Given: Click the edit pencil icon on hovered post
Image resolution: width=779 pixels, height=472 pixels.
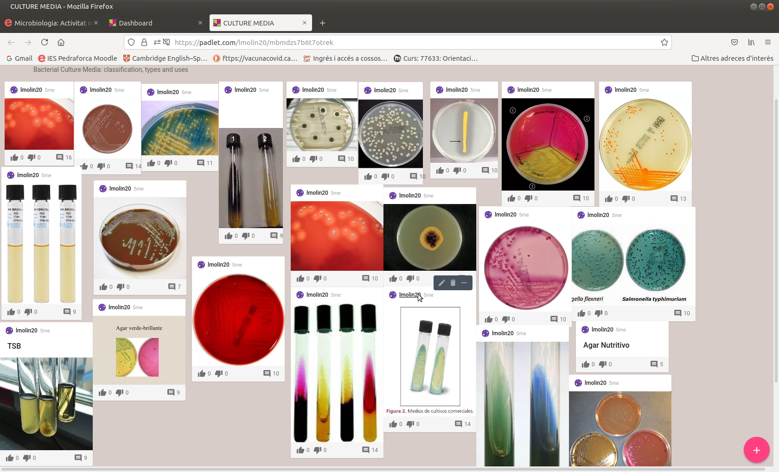Looking at the screenshot, I should (x=441, y=283).
